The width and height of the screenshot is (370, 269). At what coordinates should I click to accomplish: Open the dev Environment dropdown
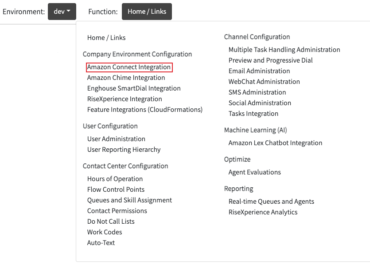click(62, 12)
